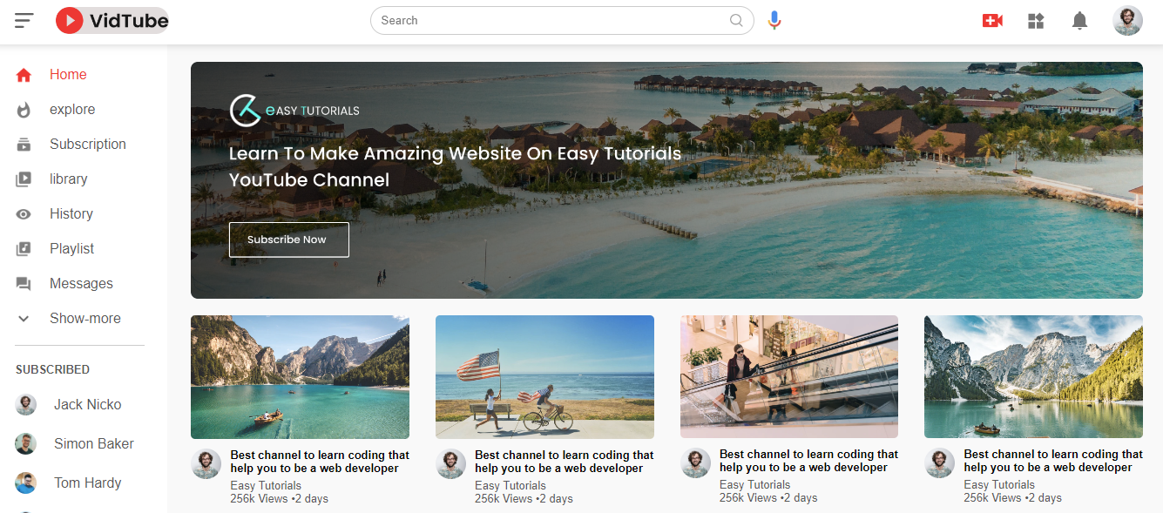
Task: Click the explore flame icon
Action: (x=24, y=110)
